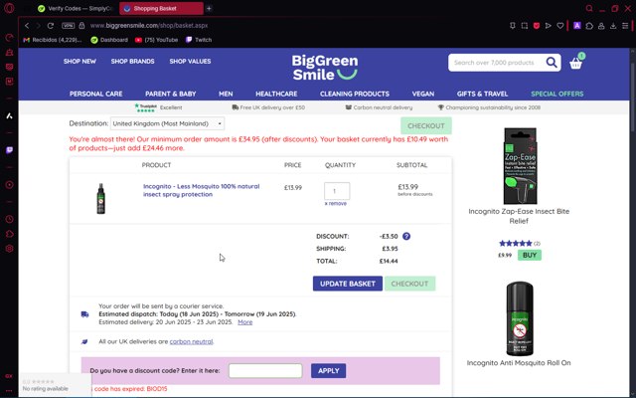Screen dimensions: 636x398
Task: Open the SPECIAL OFFERS category
Action: coord(557,94)
